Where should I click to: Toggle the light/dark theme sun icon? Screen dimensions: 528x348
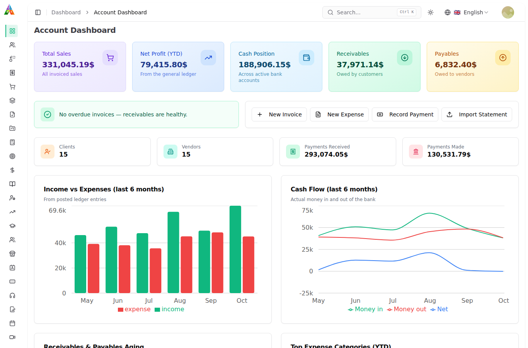431,12
